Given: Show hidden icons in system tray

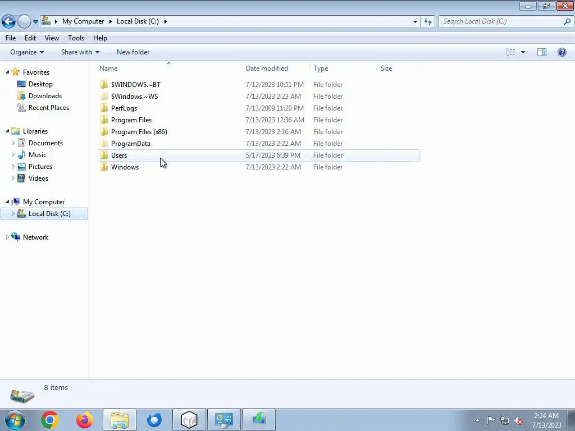Looking at the screenshot, I should [477, 420].
